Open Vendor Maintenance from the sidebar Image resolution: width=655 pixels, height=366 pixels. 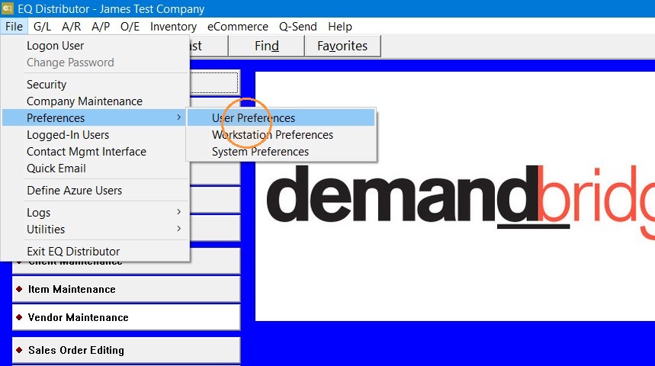click(126, 317)
